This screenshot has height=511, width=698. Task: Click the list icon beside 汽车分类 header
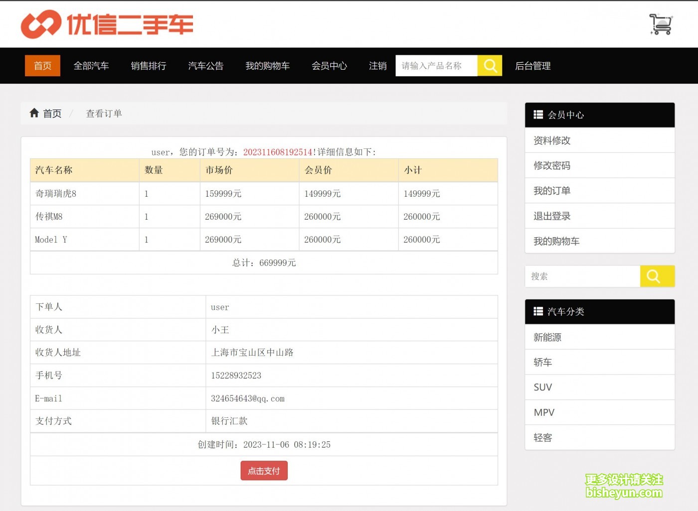(538, 311)
